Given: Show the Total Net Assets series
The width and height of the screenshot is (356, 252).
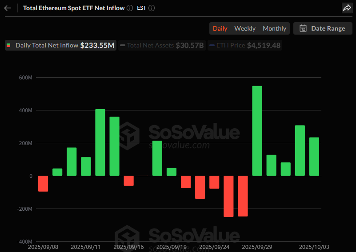Looking at the screenshot, I should tap(162, 45).
